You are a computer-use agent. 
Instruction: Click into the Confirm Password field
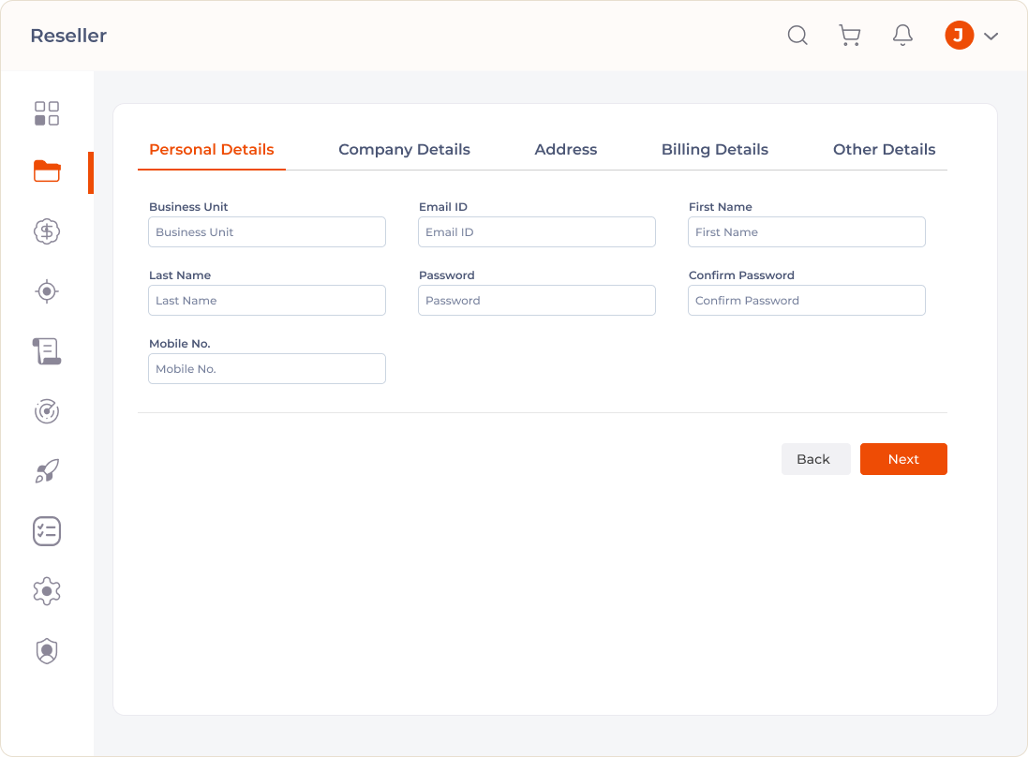(x=807, y=300)
